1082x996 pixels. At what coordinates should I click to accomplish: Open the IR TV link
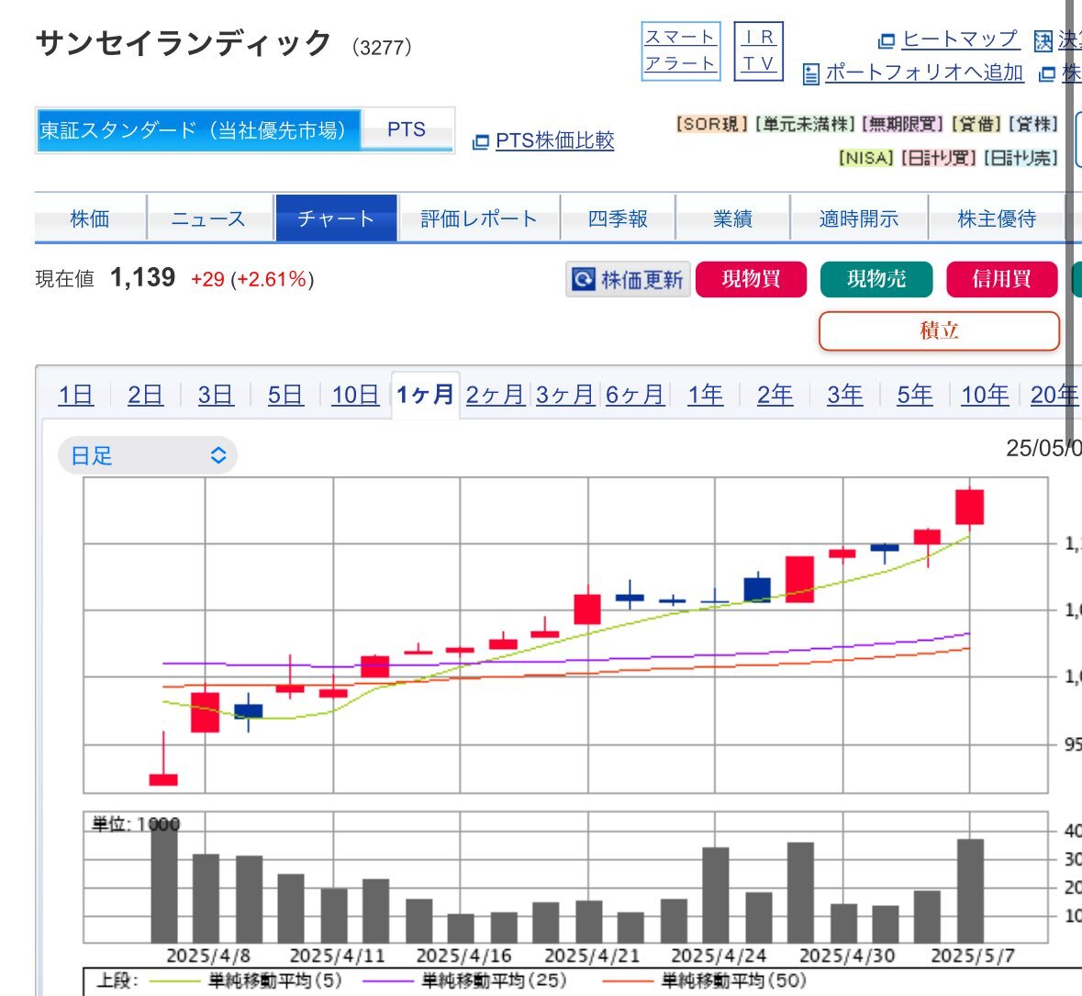tap(758, 51)
